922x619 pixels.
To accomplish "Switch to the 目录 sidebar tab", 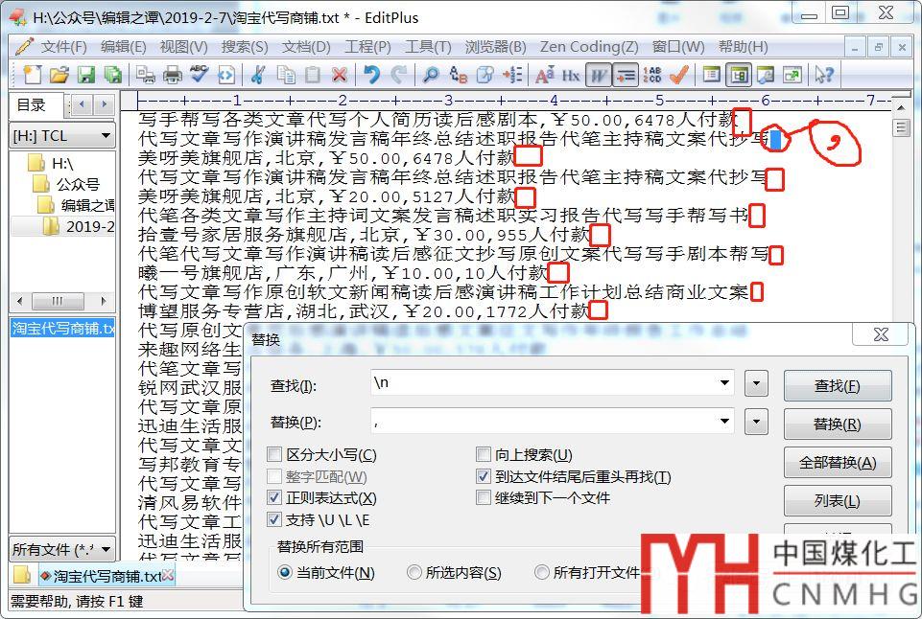I will [x=32, y=105].
